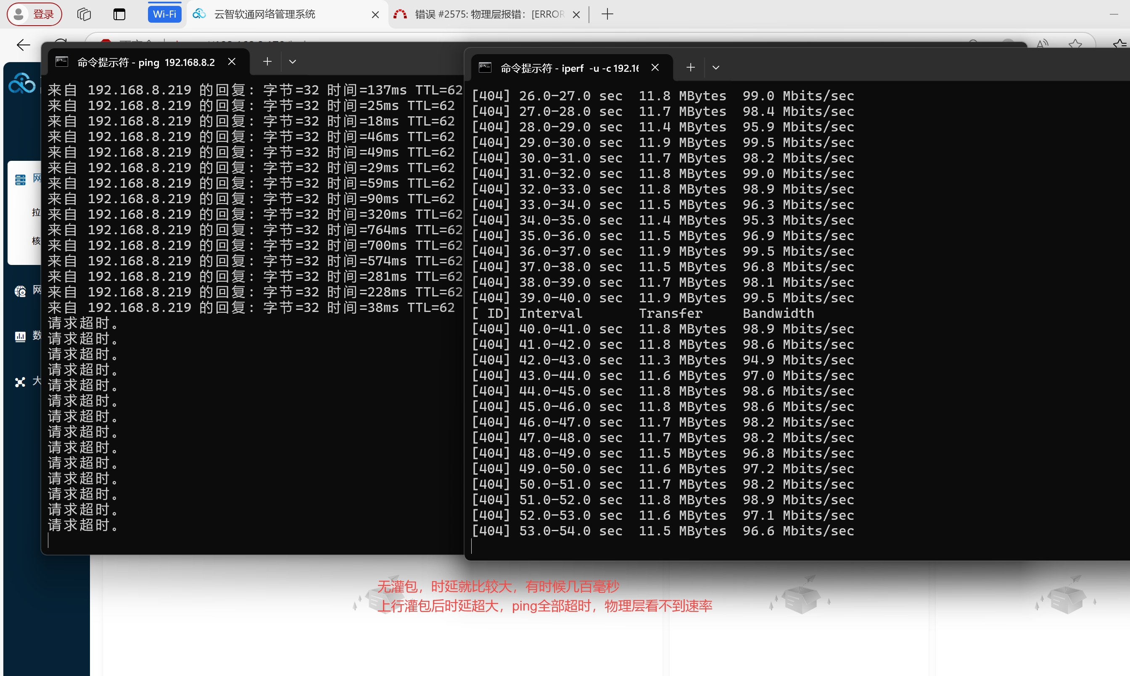Open profile dropdown in iperf terminal window
This screenshot has height=676, width=1130.
point(716,68)
